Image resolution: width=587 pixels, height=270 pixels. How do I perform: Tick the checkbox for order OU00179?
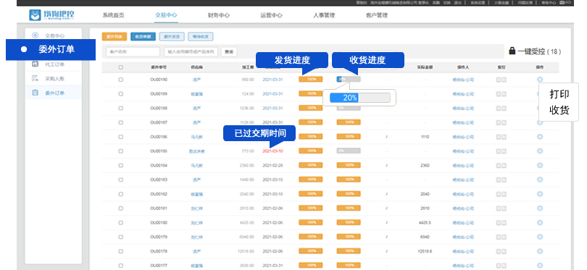120,237
